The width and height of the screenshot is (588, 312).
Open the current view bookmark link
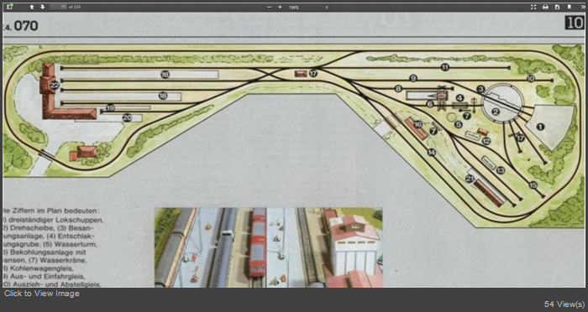click(569, 7)
